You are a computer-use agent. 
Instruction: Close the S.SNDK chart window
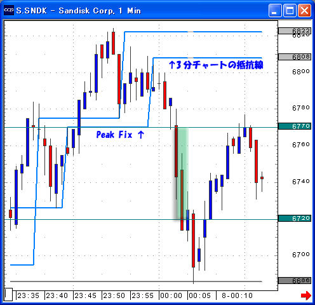click(x=304, y=10)
